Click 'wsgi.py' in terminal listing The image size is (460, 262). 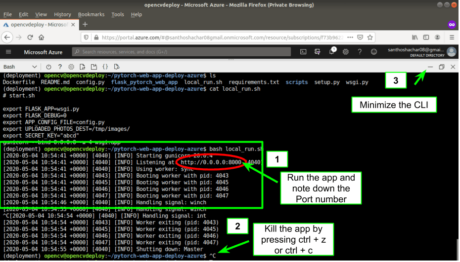tap(357, 82)
